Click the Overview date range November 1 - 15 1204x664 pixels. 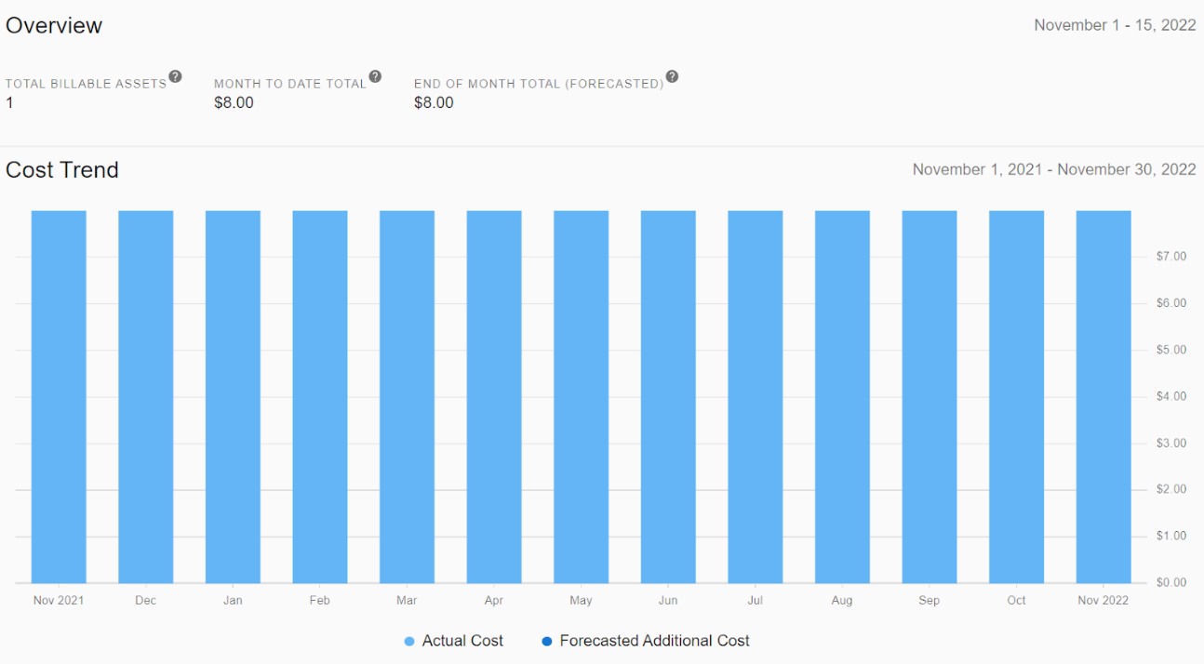(1115, 25)
